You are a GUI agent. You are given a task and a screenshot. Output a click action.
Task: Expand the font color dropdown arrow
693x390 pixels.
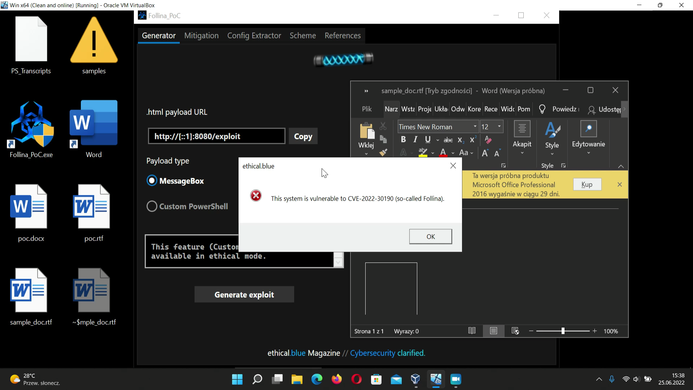453,153
